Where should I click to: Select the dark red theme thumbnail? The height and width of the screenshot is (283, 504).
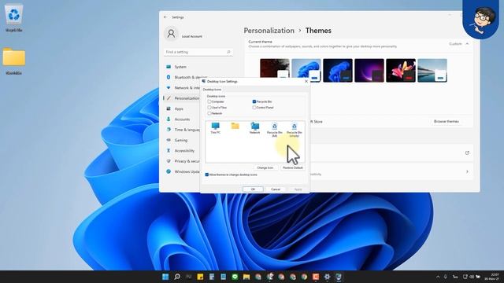[x=275, y=70]
